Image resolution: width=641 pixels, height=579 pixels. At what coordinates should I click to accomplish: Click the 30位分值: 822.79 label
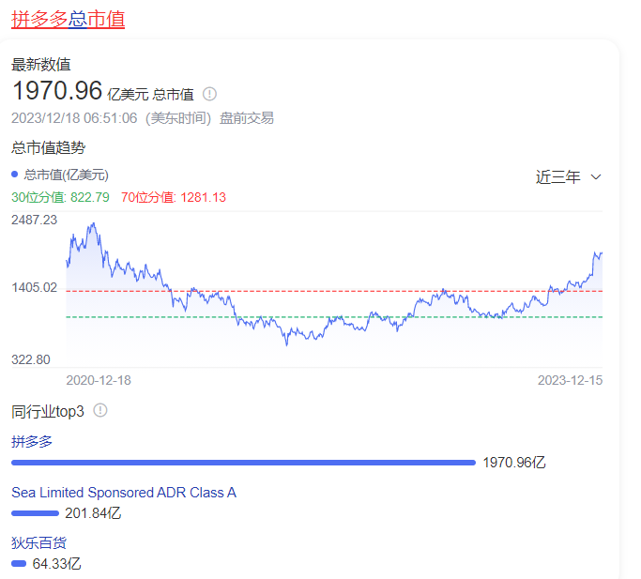60,197
